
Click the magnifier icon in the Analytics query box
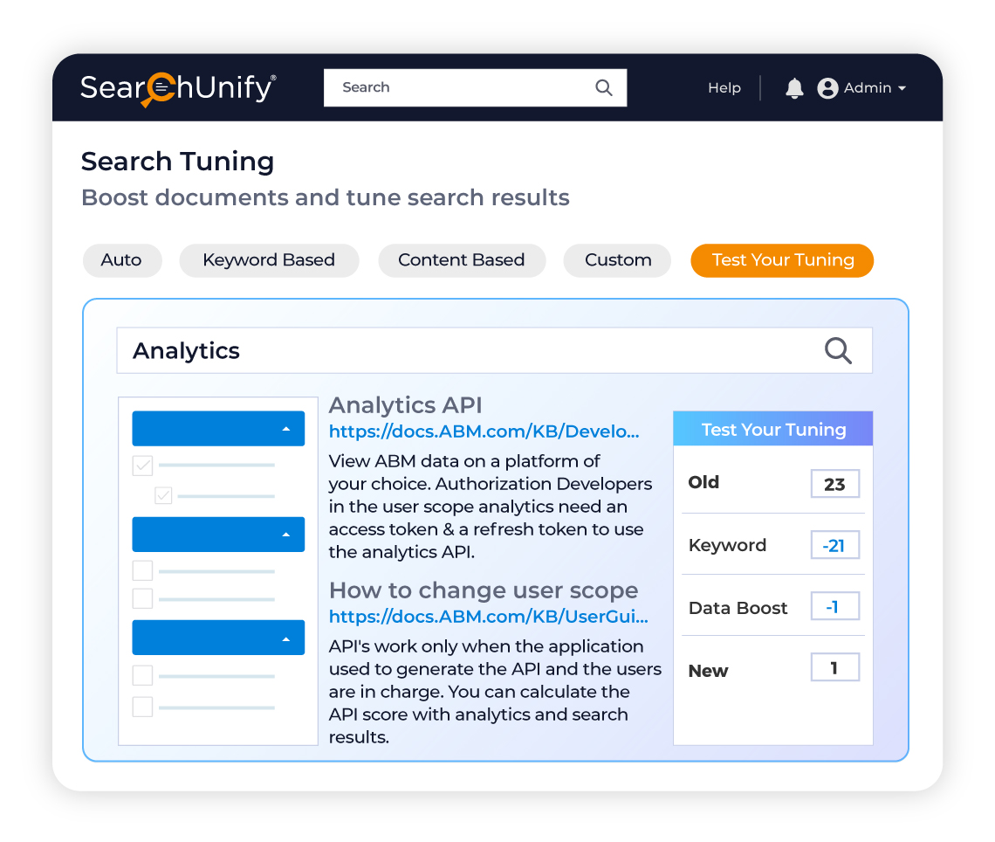coord(838,350)
